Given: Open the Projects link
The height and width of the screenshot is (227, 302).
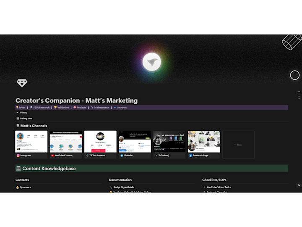Looking at the screenshot, I should 81,108.
